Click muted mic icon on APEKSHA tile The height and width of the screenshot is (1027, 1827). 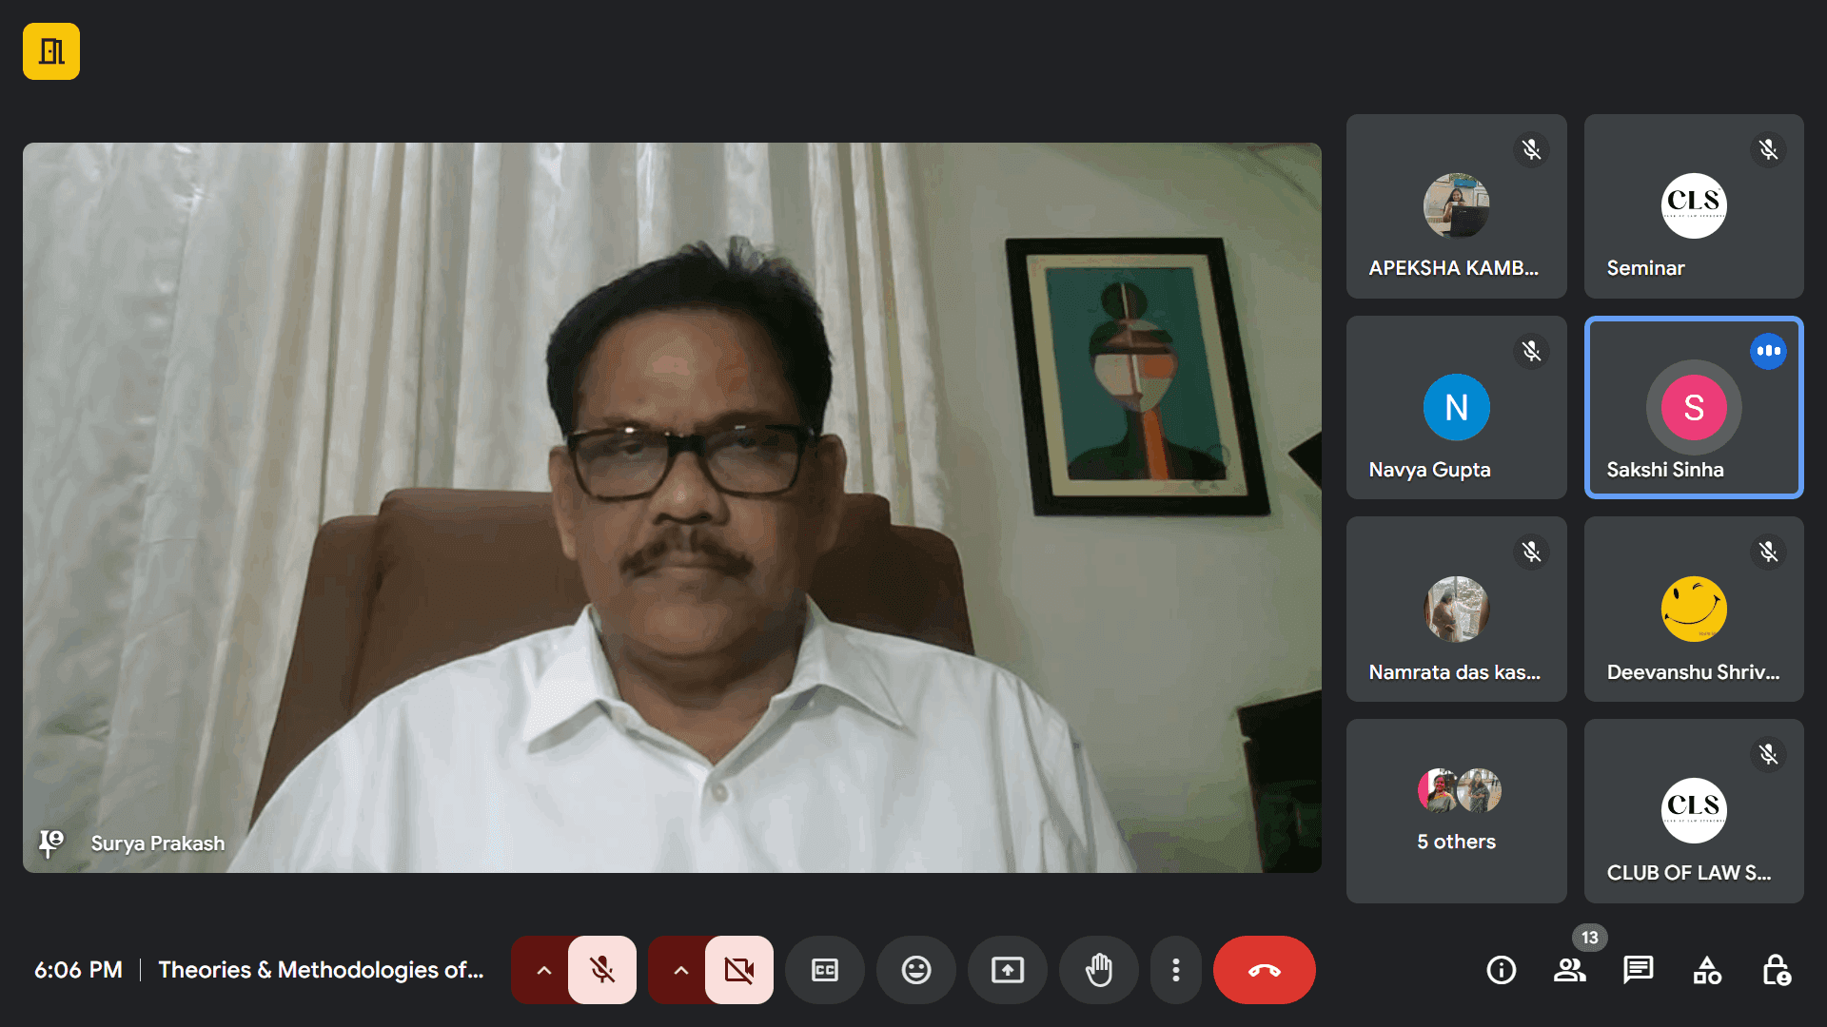click(1531, 149)
